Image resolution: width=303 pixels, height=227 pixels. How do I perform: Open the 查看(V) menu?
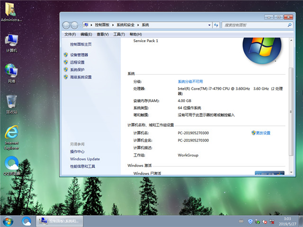pos(103,35)
